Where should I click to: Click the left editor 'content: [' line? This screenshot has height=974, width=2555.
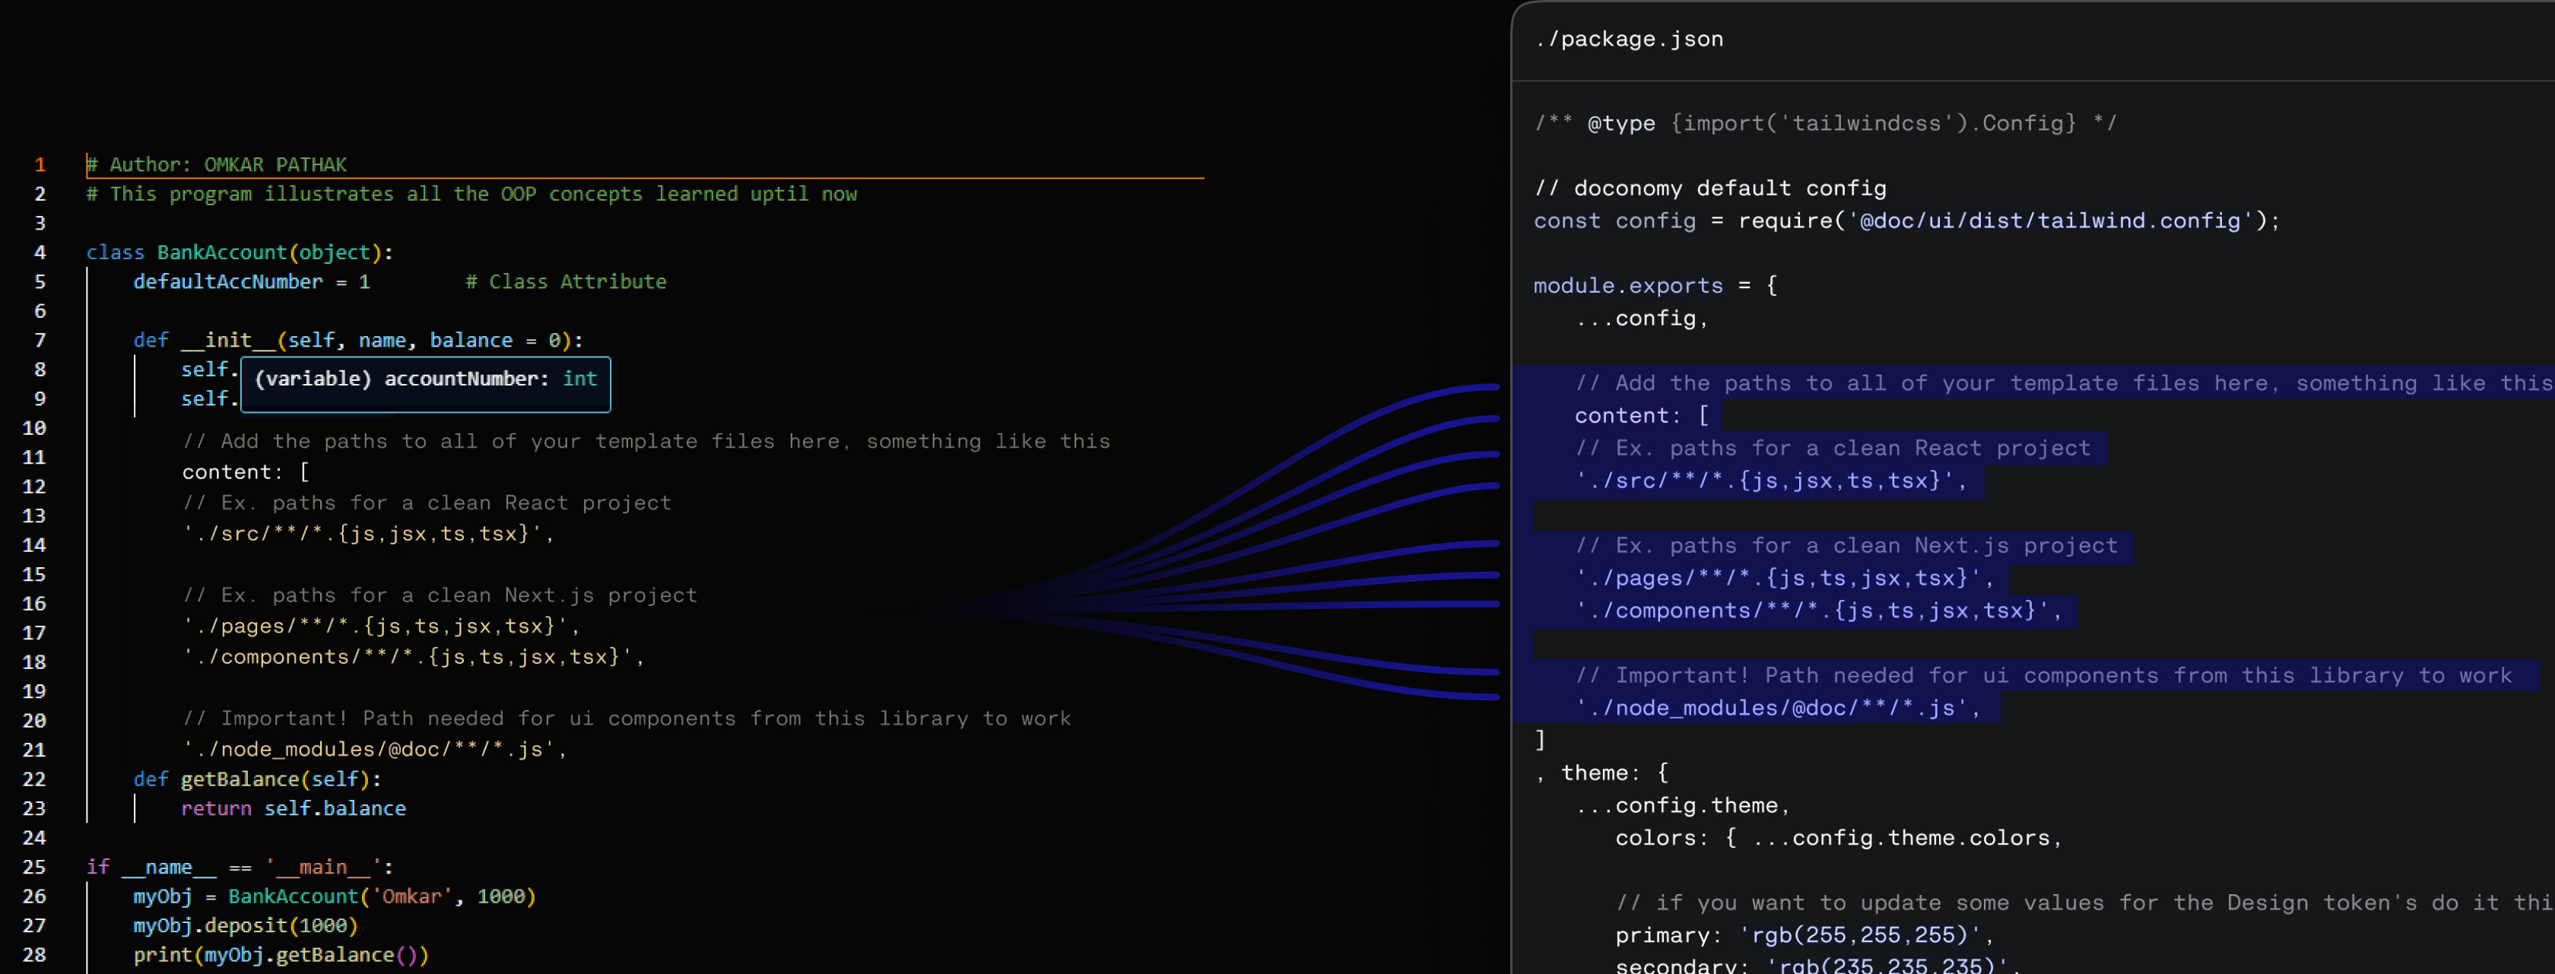(x=246, y=472)
